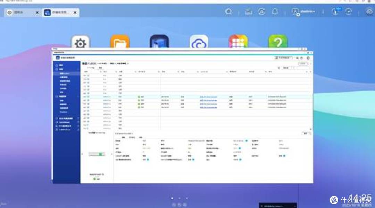Open the filter dropdown beside the funnel
Screen dimensions: 375x208
click(x=288, y=68)
